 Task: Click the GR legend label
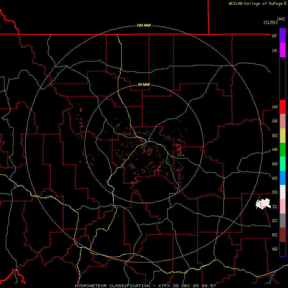click(x=275, y=121)
